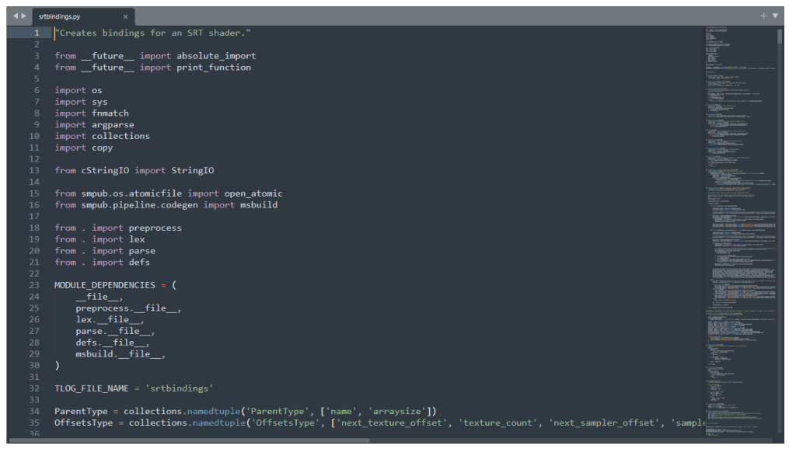Click the closing parenthesis on line 30
This screenshot has width=789, height=449.
(57, 366)
